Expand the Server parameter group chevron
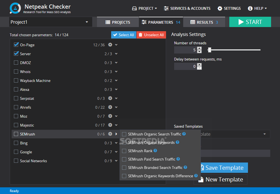Screen dimensions: 280x194 click(116, 54)
